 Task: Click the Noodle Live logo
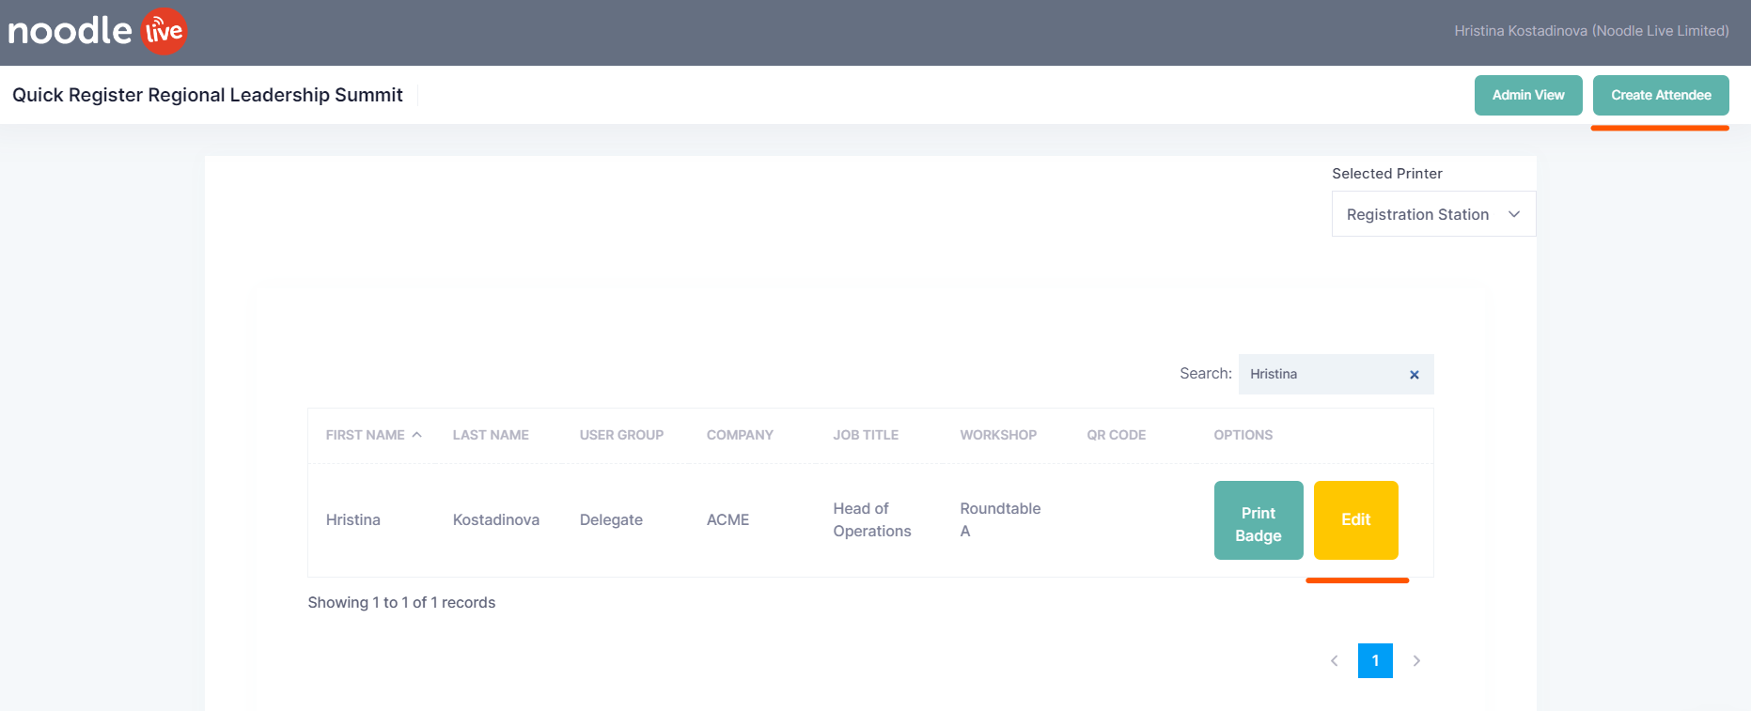(x=98, y=31)
